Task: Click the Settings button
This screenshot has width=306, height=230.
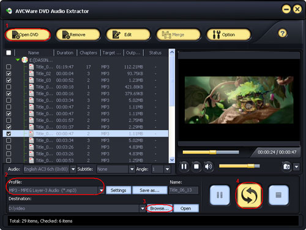Action: [118, 190]
